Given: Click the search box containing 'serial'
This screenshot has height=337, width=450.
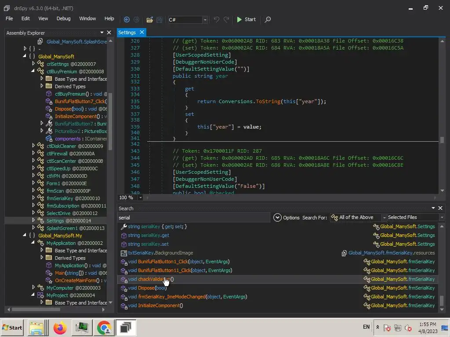Looking at the screenshot, I should click(x=193, y=218).
